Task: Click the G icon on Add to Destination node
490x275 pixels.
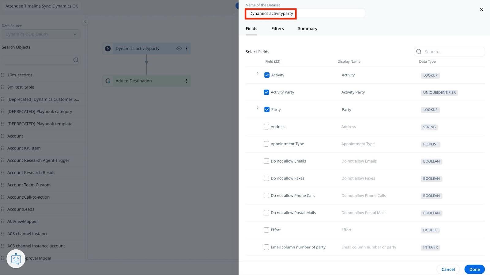Action: click(x=108, y=81)
